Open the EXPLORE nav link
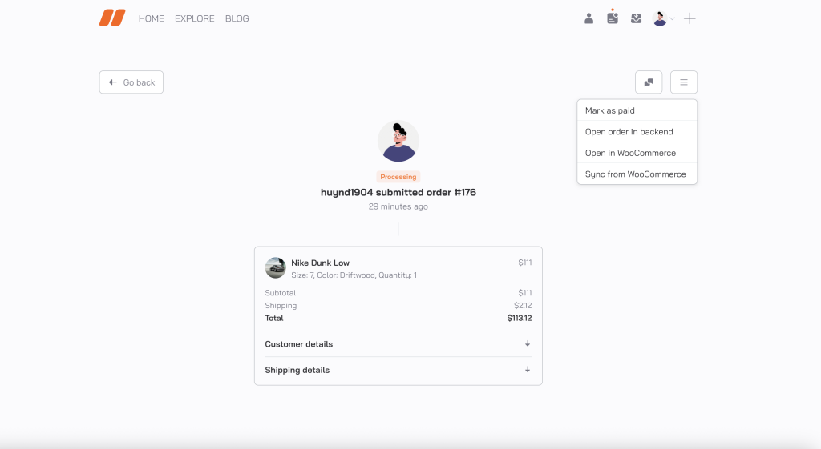821x449 pixels. pos(195,18)
